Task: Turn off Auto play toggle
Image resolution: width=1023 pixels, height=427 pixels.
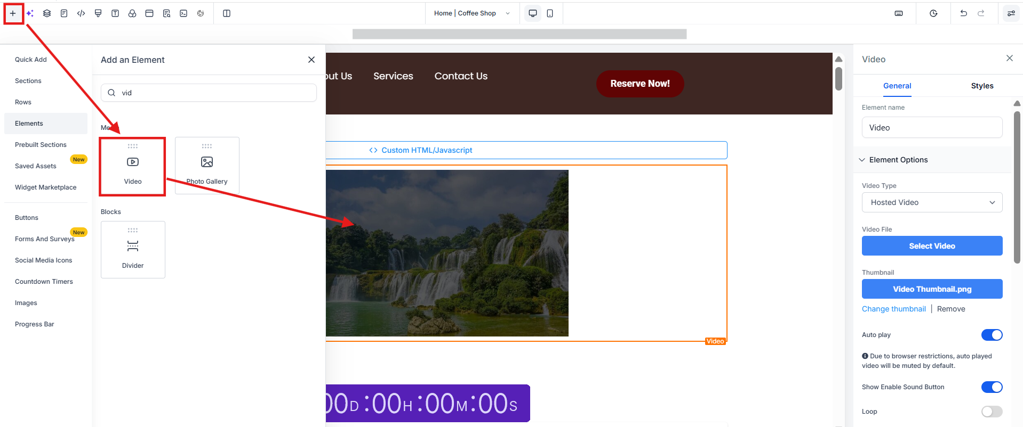Action: 992,335
